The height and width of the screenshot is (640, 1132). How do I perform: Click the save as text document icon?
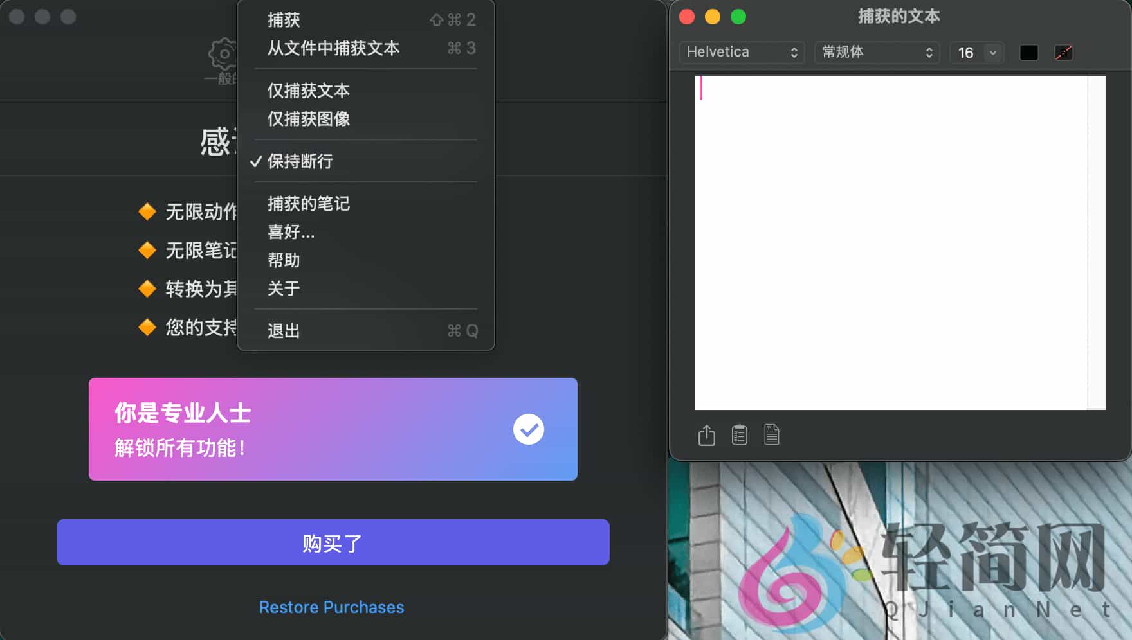[771, 435]
